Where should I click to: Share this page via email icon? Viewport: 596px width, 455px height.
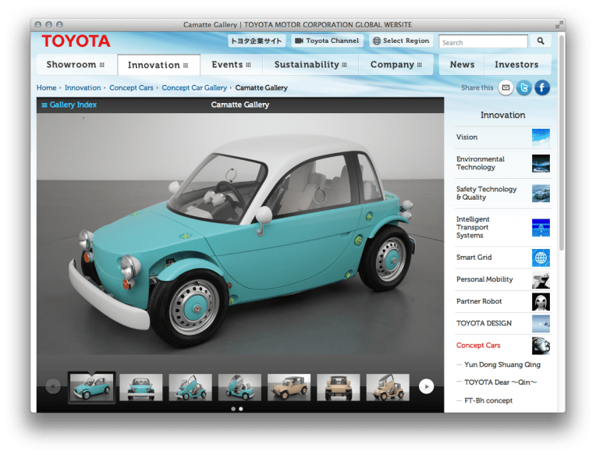coord(506,87)
